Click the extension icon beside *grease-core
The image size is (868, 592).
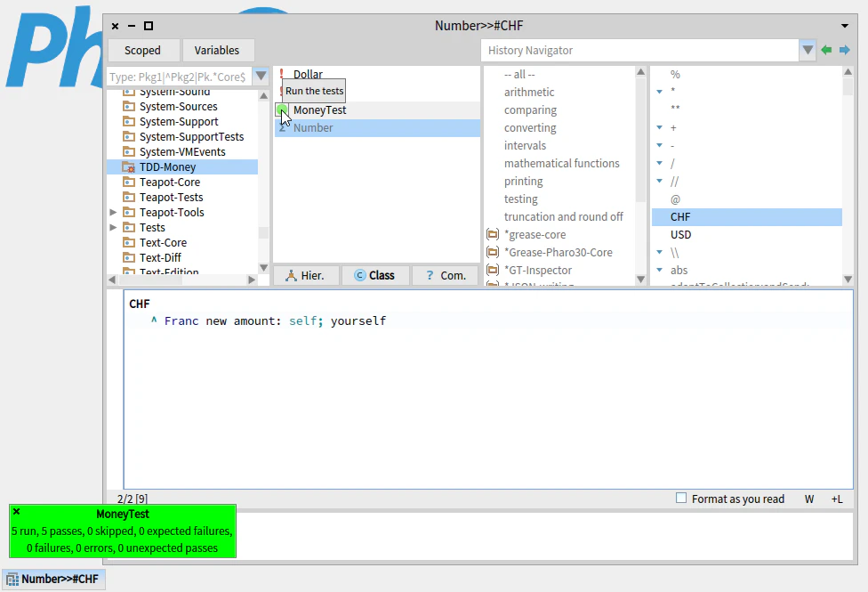coord(493,234)
